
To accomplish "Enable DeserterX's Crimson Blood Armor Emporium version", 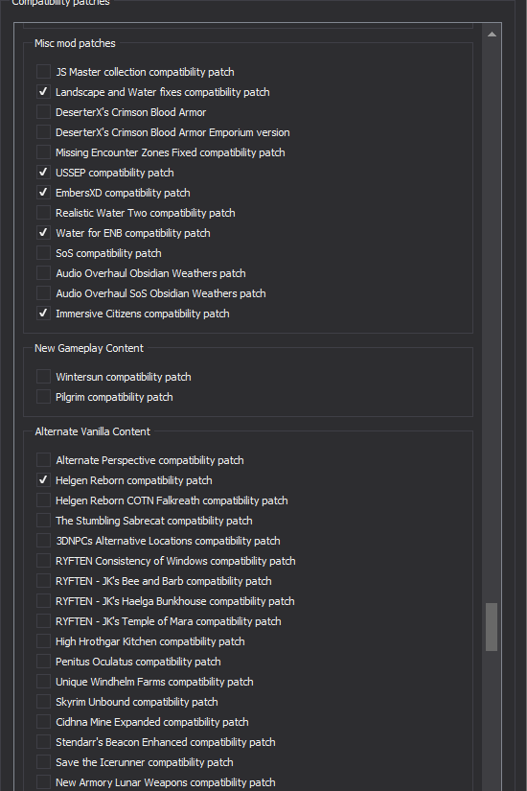I will tap(43, 132).
